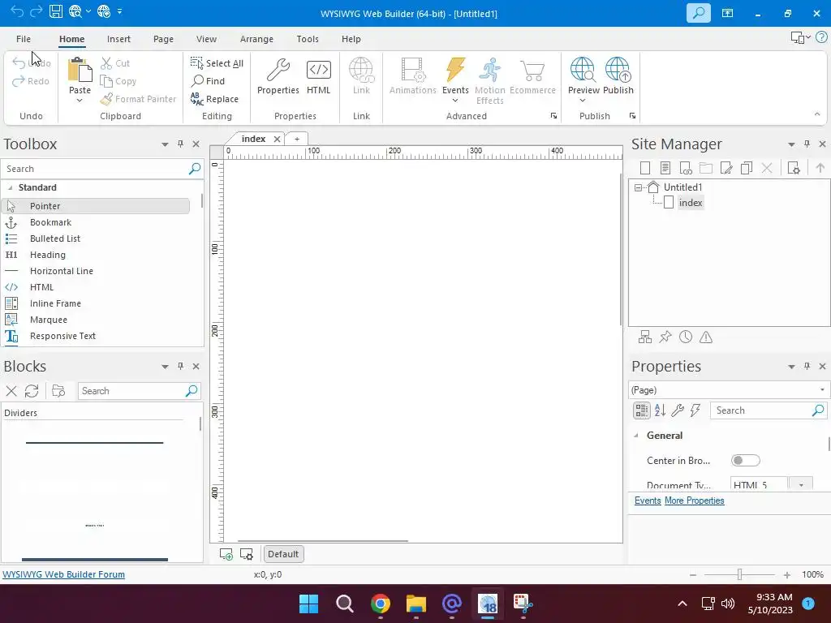Click Blocks panel refresh icon
The height and width of the screenshot is (623, 831).
32,391
